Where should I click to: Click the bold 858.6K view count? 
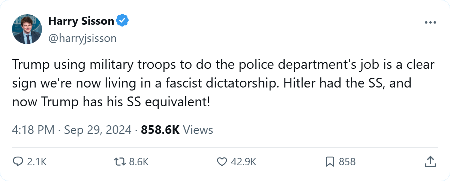(160, 130)
